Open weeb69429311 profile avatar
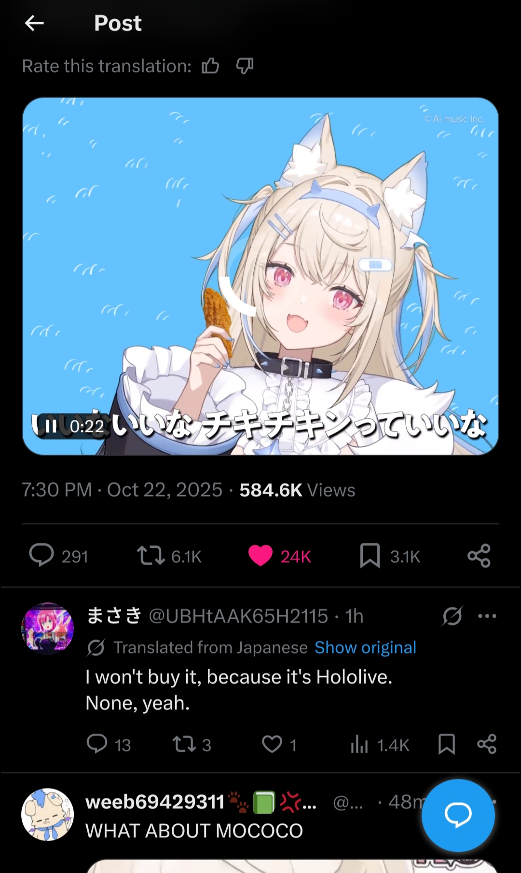Screen dimensions: 521x873 (x=48, y=815)
